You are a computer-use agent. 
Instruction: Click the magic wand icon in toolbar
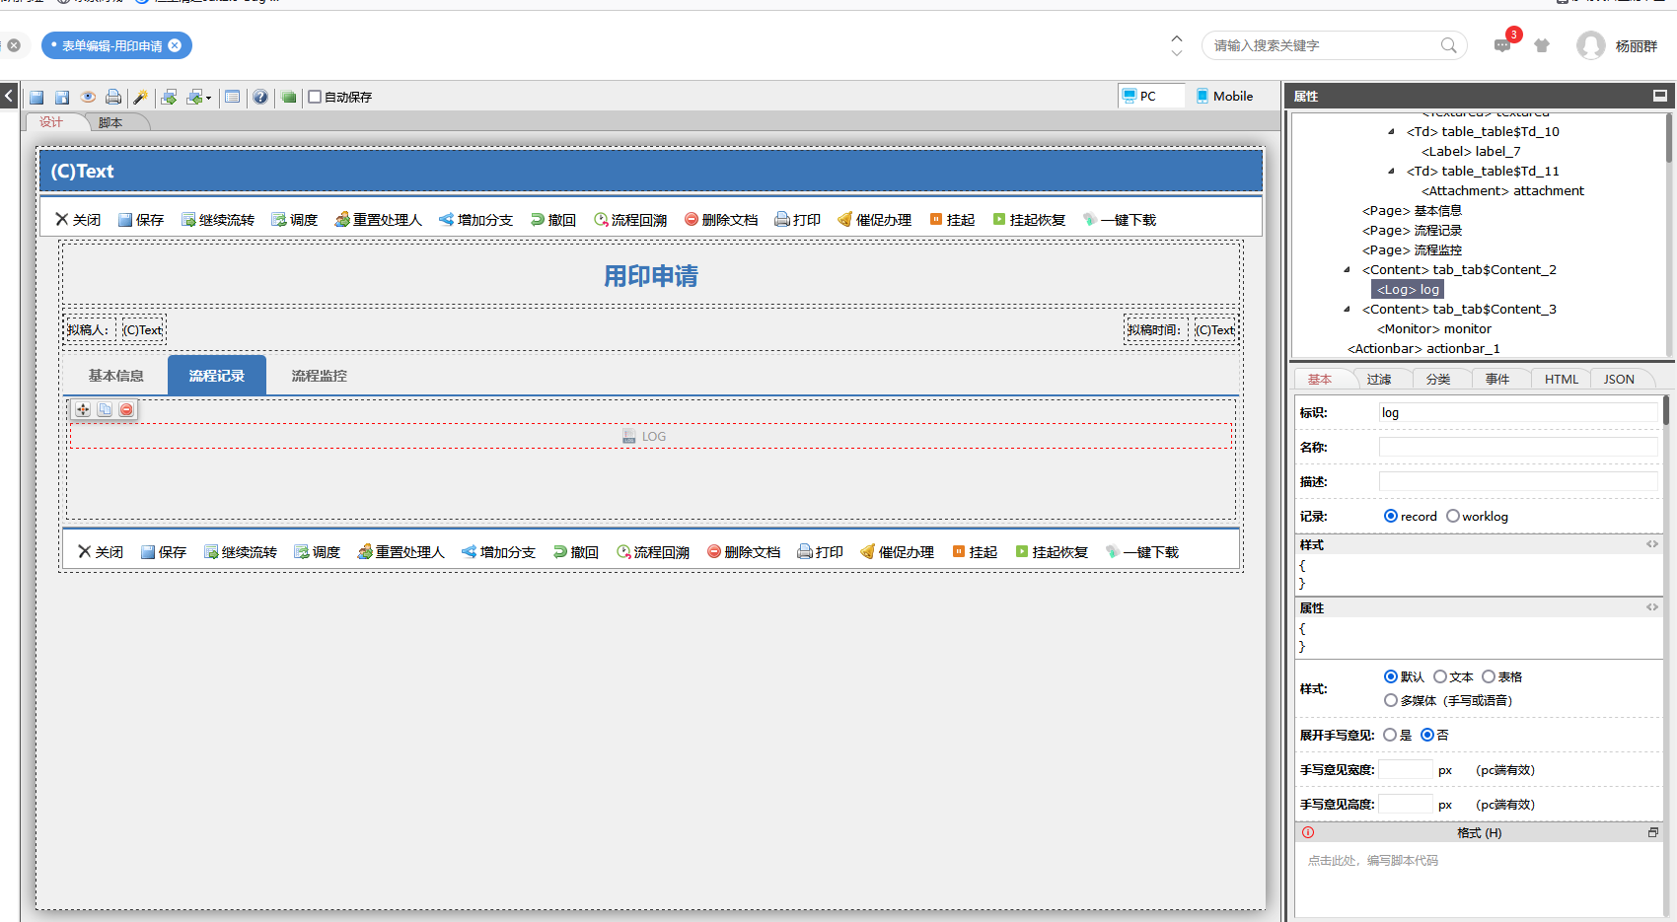tap(141, 97)
